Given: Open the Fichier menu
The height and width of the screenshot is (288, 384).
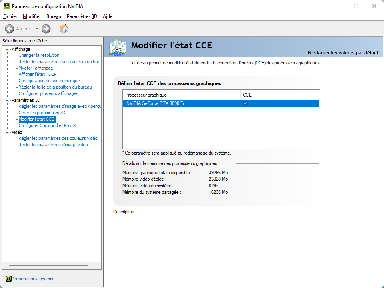Looking at the screenshot, I should [x=10, y=16].
